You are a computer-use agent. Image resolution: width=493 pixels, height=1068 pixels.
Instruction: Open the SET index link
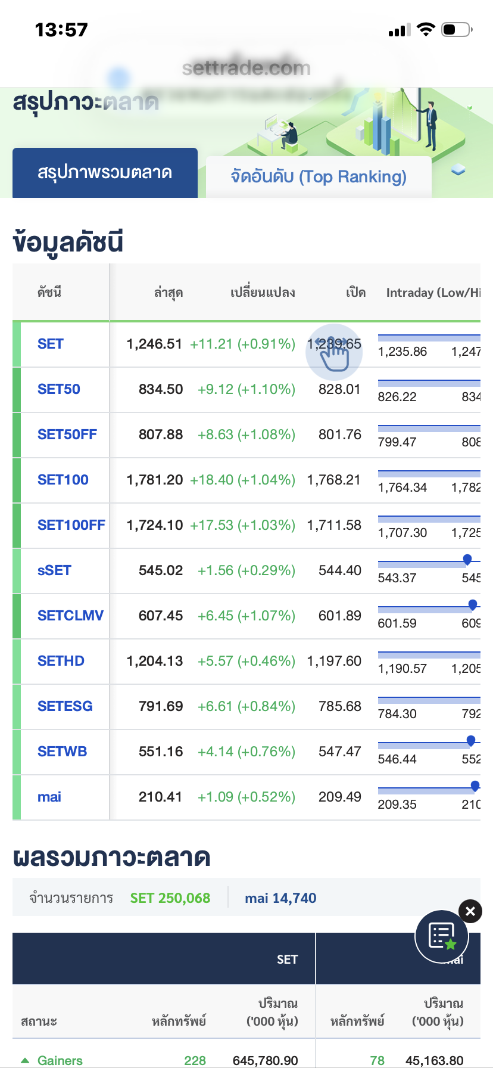click(x=51, y=344)
